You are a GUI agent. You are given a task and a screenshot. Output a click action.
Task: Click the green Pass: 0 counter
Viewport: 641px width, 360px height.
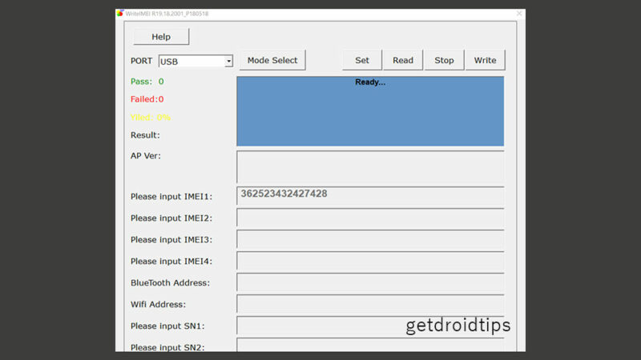pos(147,82)
